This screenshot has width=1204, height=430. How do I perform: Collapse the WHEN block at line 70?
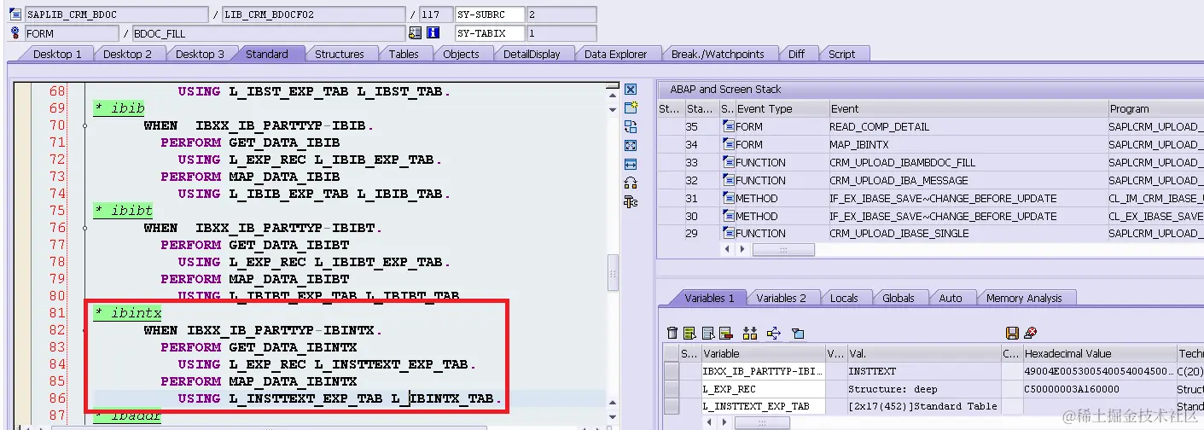(x=85, y=125)
